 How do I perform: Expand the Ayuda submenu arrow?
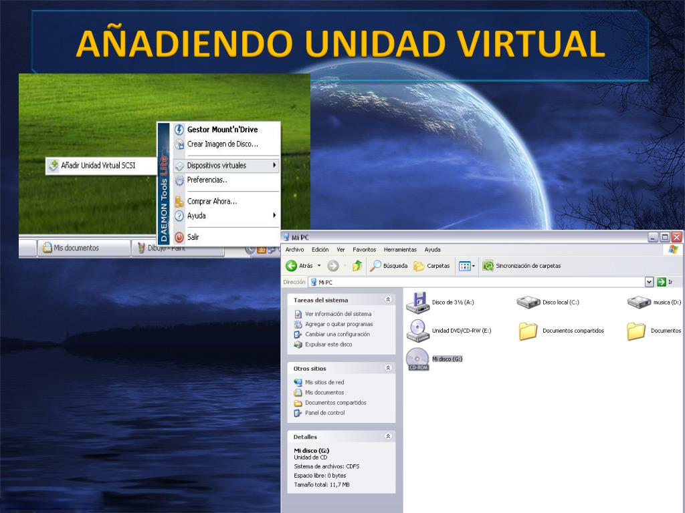click(274, 215)
